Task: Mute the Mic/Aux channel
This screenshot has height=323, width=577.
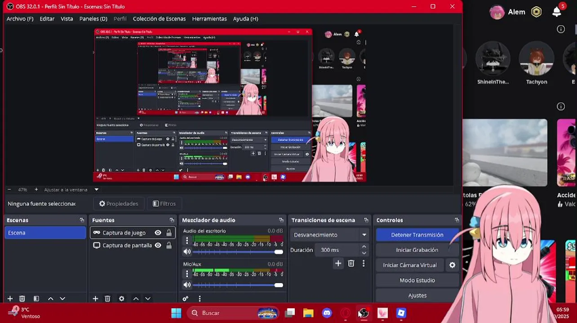Action: pyautogui.click(x=187, y=285)
